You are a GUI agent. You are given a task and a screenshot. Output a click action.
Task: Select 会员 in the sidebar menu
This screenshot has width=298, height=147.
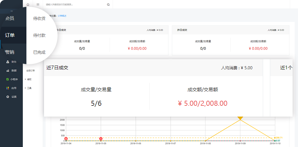(x=10, y=19)
